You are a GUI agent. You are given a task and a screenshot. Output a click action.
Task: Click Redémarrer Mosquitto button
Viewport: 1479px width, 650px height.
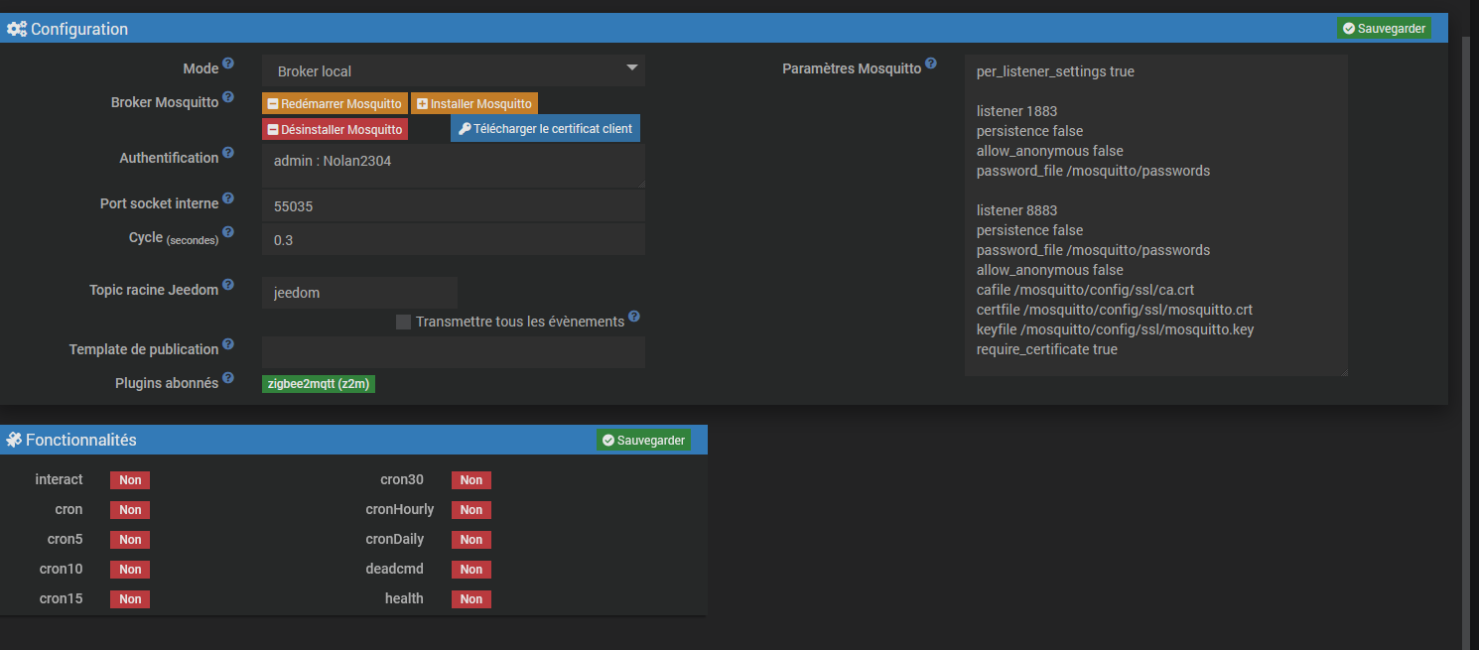click(x=335, y=103)
